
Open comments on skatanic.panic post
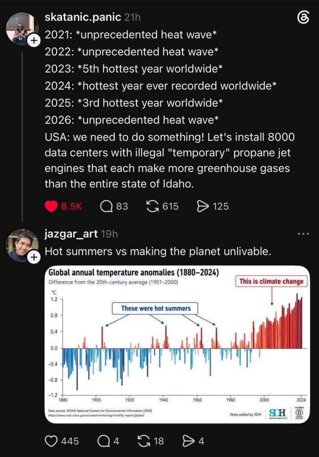(106, 206)
